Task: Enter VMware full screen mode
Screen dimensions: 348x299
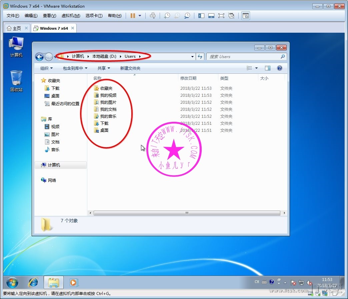Action: coord(221,16)
